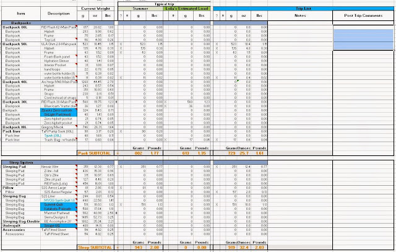Image resolution: width=396 pixels, height=252 pixels.
Task: Select the Notes column header
Action: pos(300,15)
